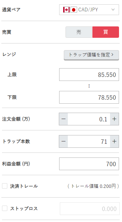Screen dimensions: 122x222
Task: Click the Japan flag icon
Action: [x=73, y=10]
